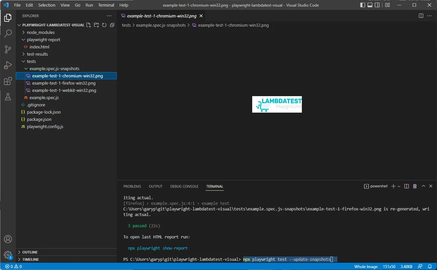
Task: Click the feedback icon in status bar
Action: (x=420, y=266)
